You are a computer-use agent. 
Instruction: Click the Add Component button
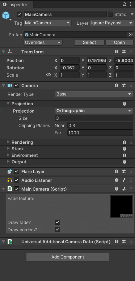pyautogui.click(x=68, y=257)
